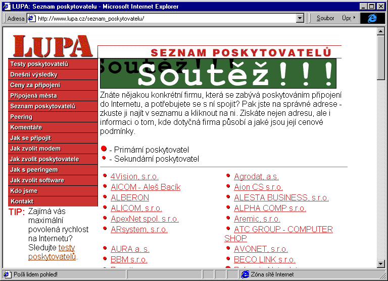Click the Primární poskytovatel legend text
The width and height of the screenshot is (388, 281).
click(152, 150)
